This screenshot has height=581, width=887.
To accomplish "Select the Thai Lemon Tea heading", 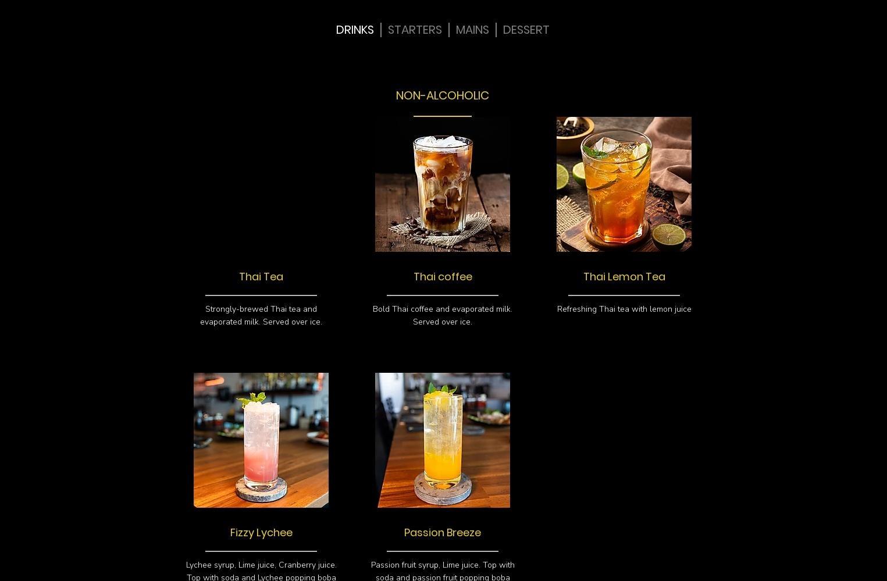I will pos(624,277).
